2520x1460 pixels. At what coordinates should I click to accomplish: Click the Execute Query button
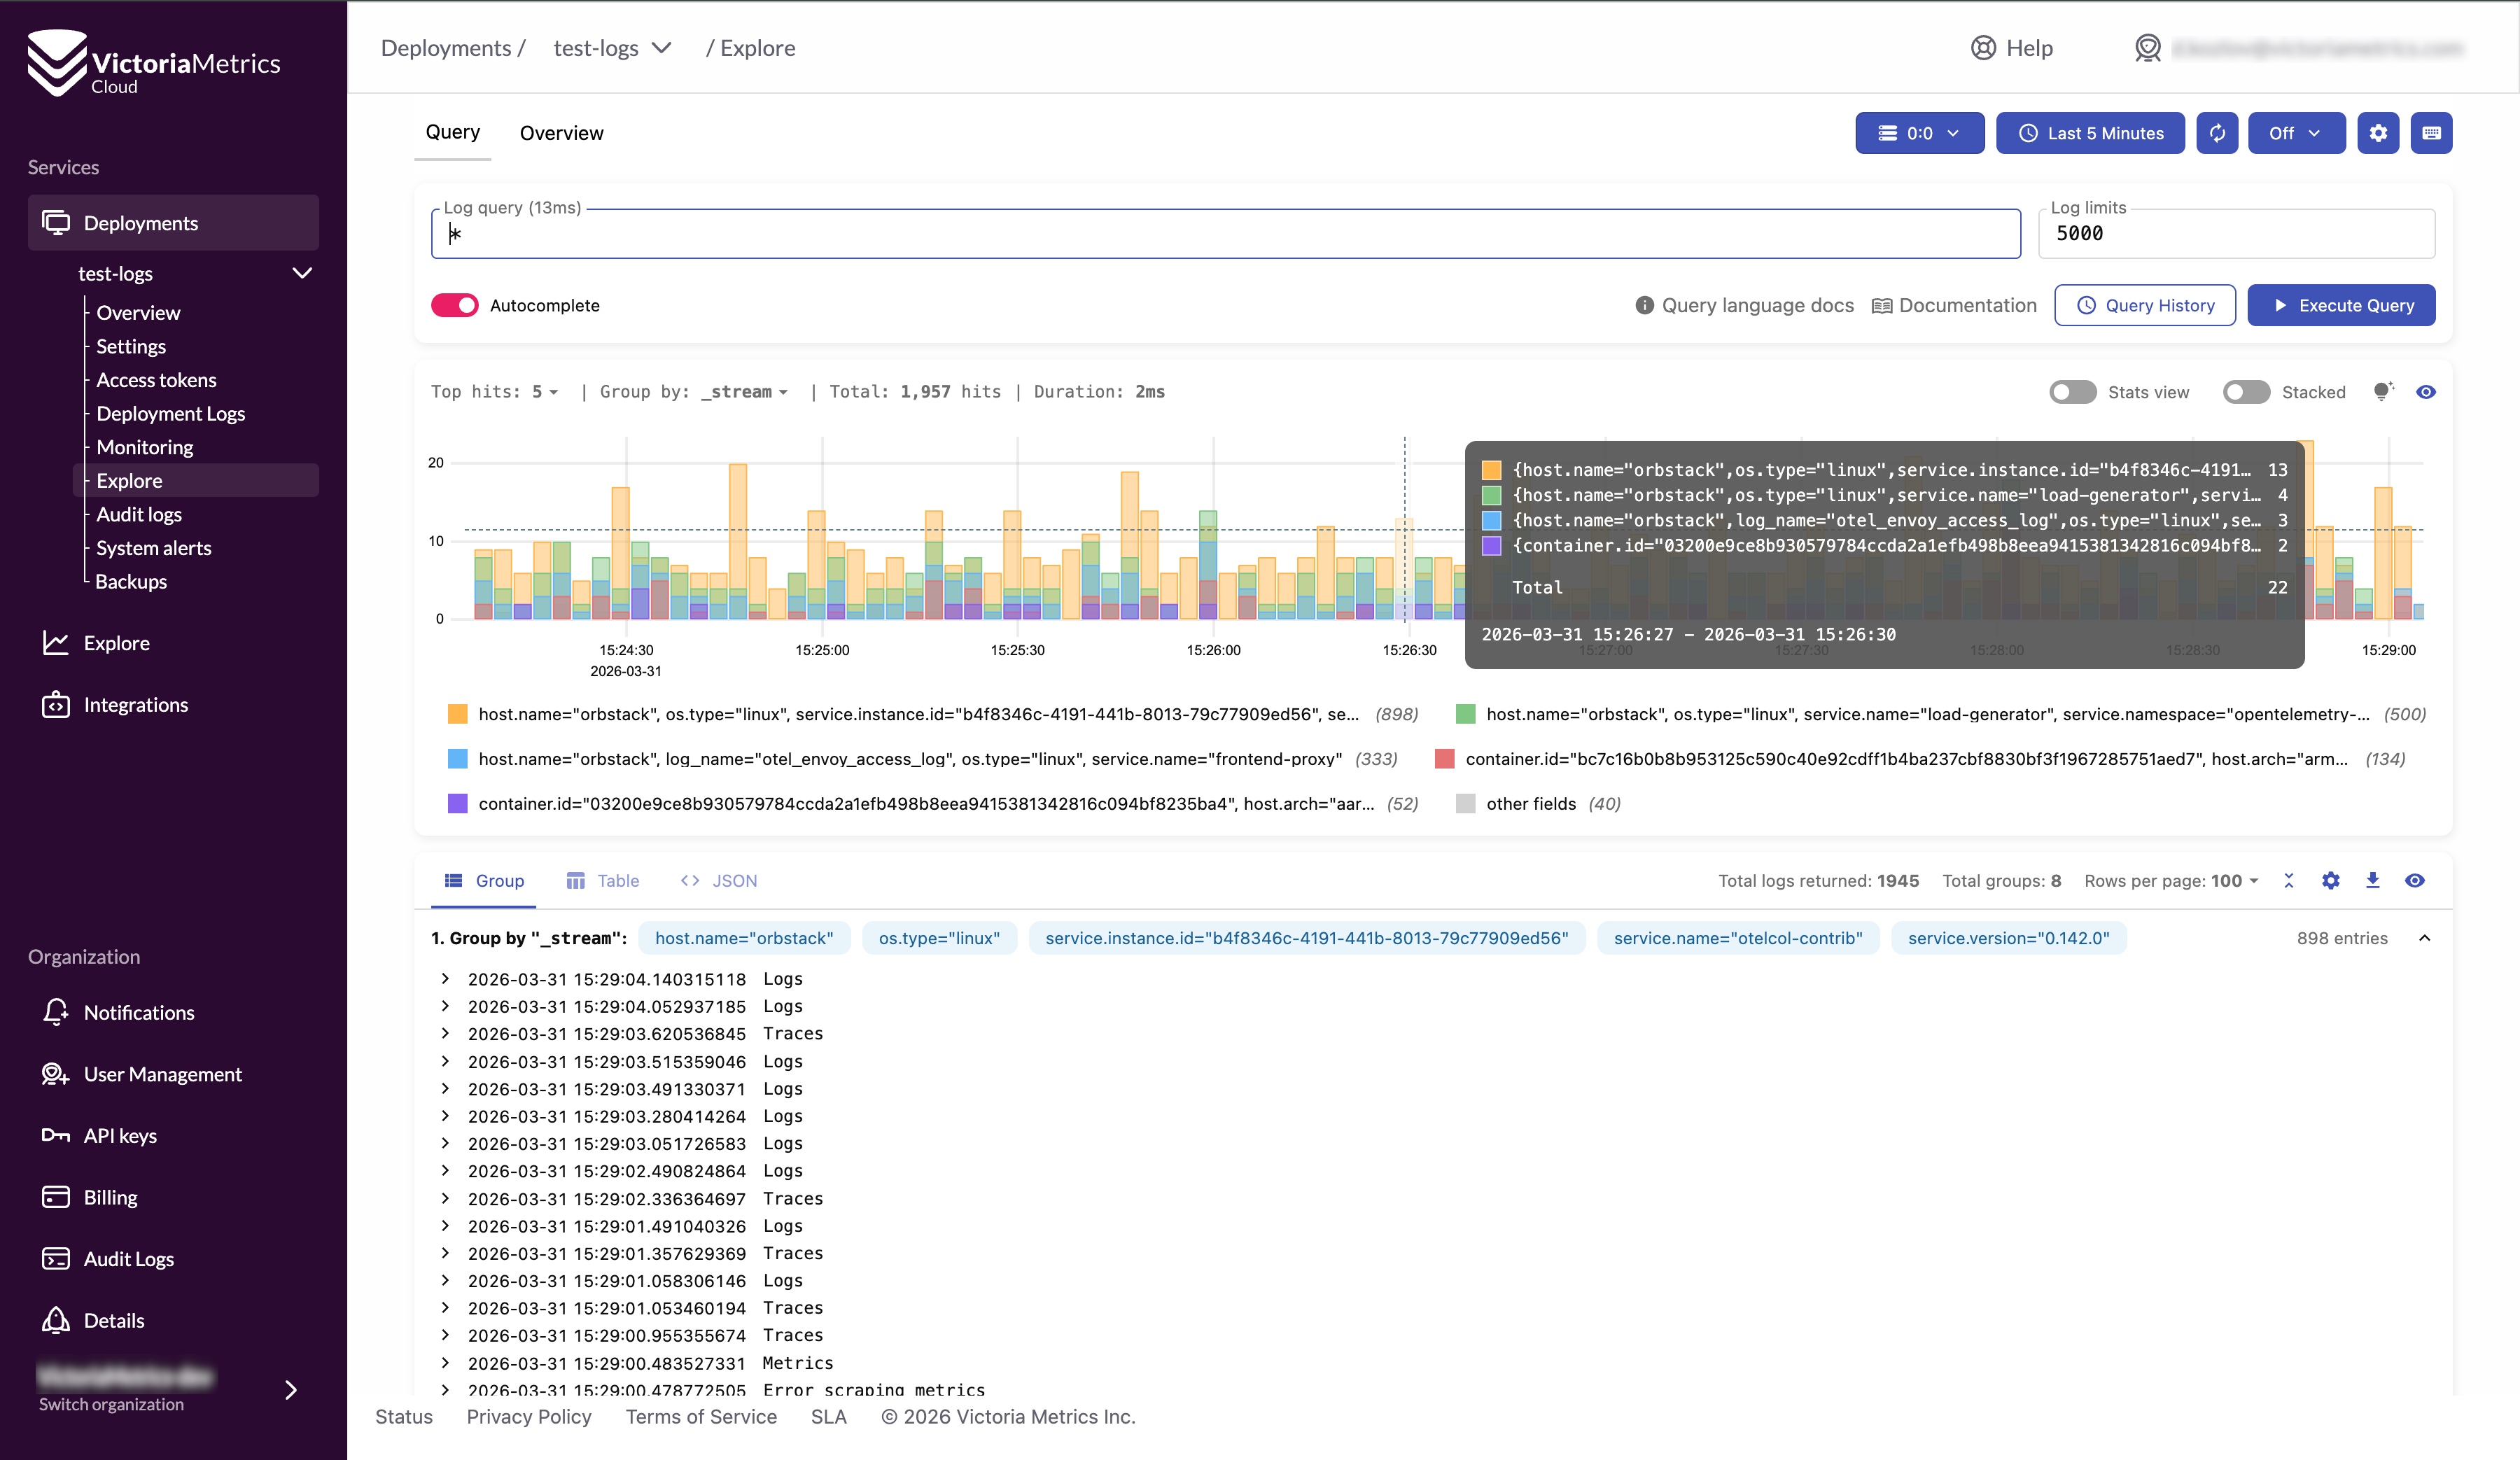pos(2341,305)
